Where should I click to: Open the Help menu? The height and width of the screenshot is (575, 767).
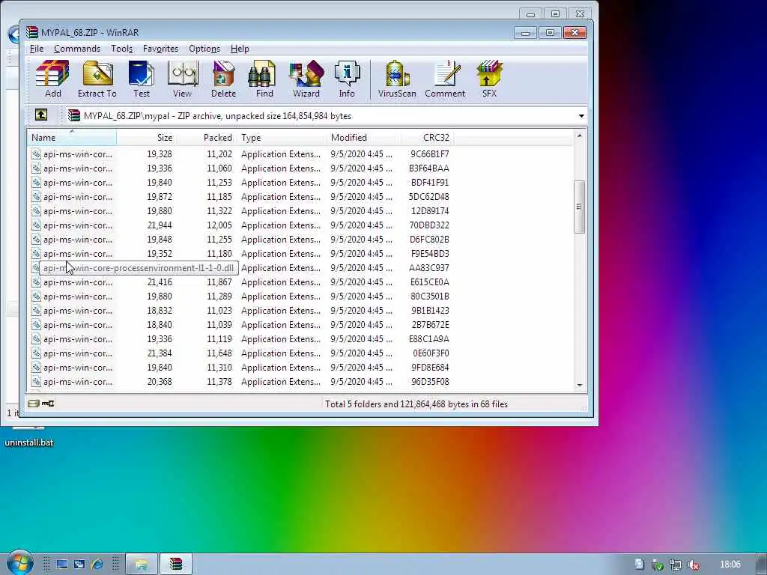(240, 49)
